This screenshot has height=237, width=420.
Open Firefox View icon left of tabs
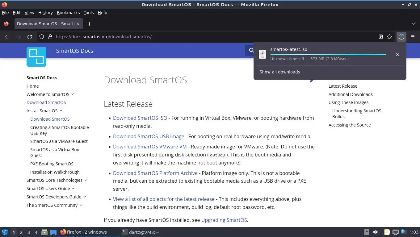pyautogui.click(x=6, y=24)
